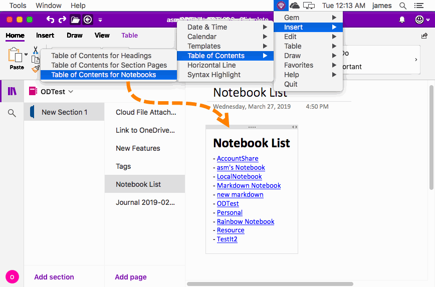Click Add section button

coord(54,277)
